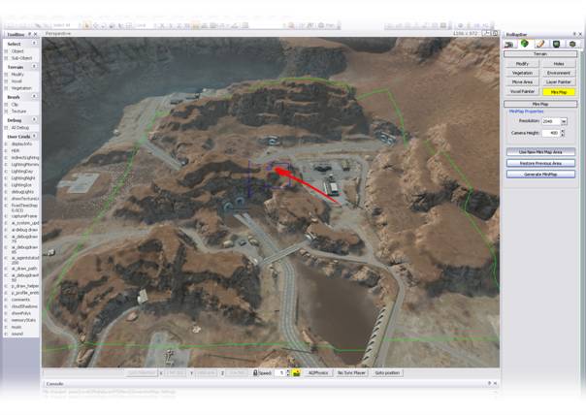Click the Voxel Painter button
The image size is (586, 415).
click(x=522, y=91)
